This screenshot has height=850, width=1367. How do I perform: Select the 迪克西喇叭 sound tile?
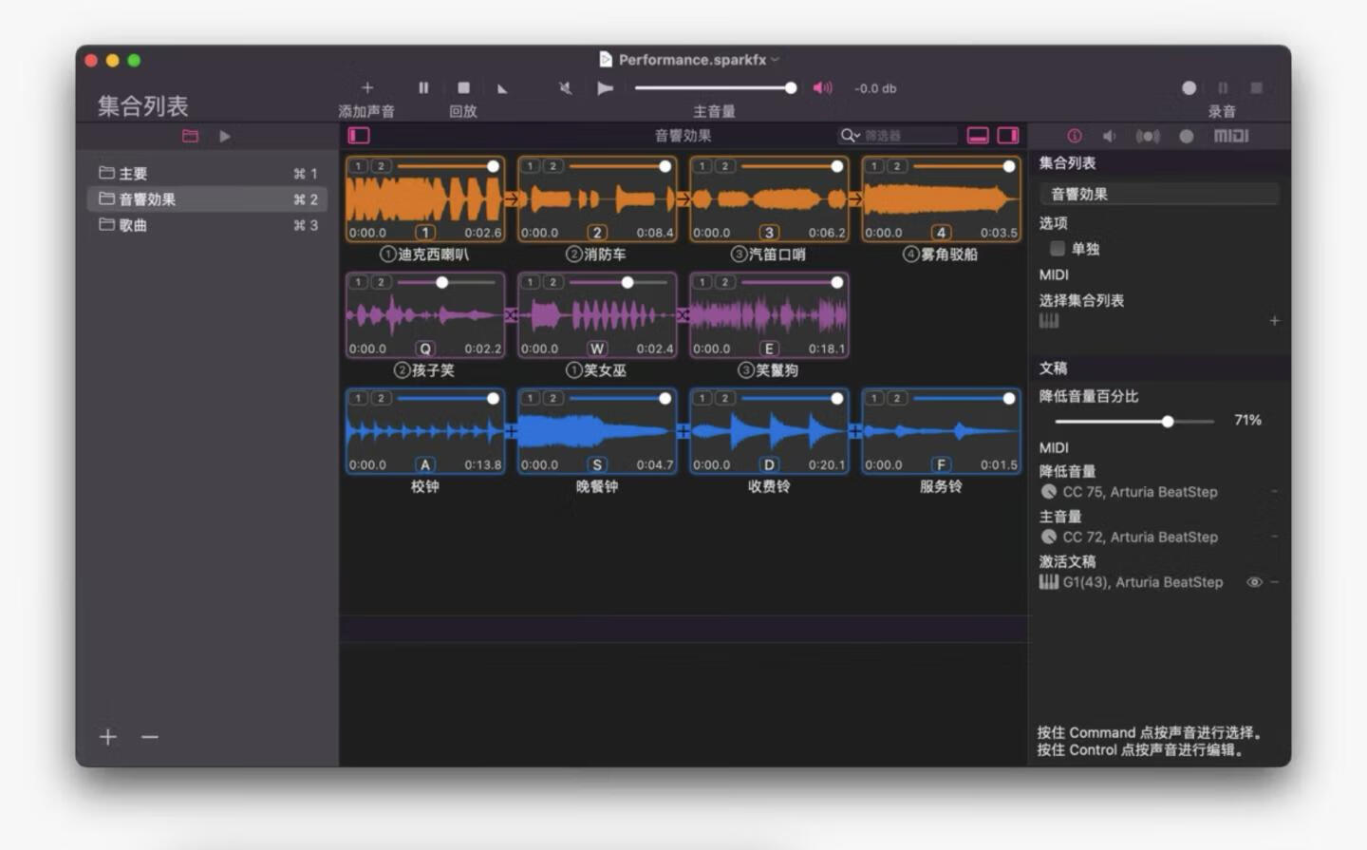pos(424,199)
